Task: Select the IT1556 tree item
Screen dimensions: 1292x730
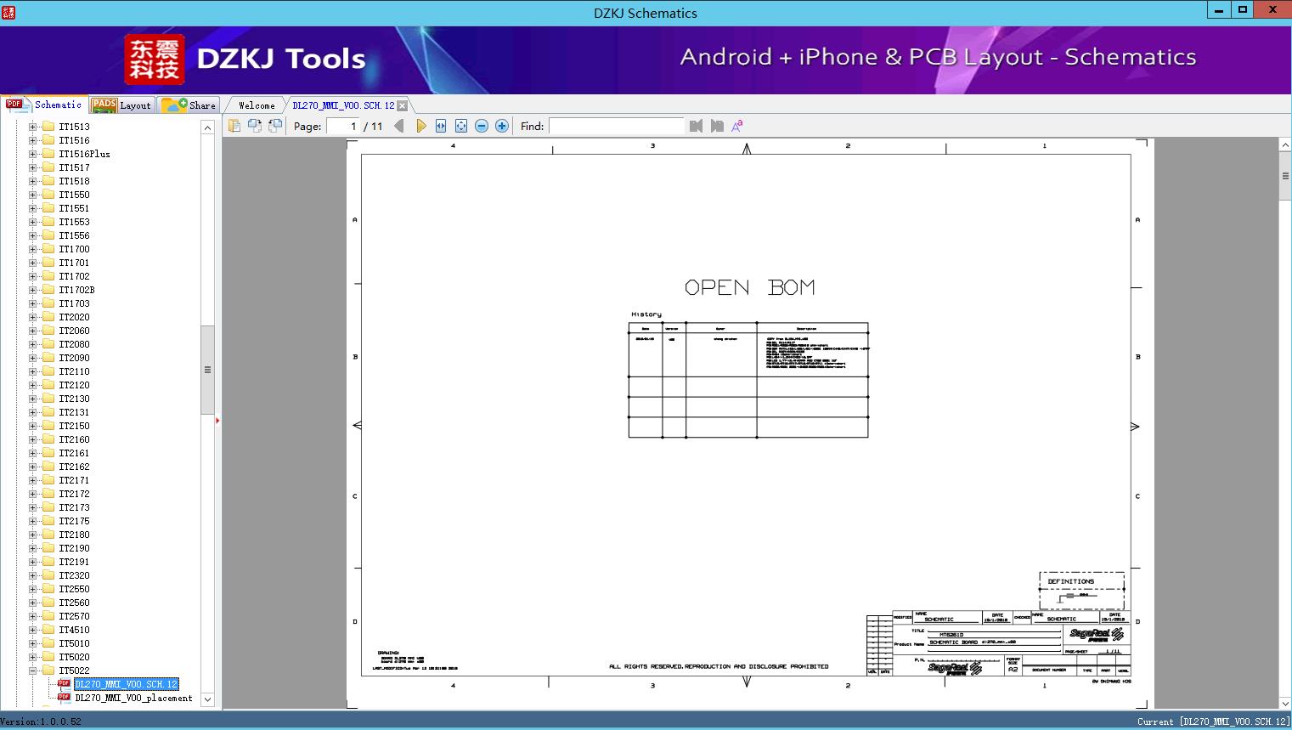Action: click(x=74, y=235)
